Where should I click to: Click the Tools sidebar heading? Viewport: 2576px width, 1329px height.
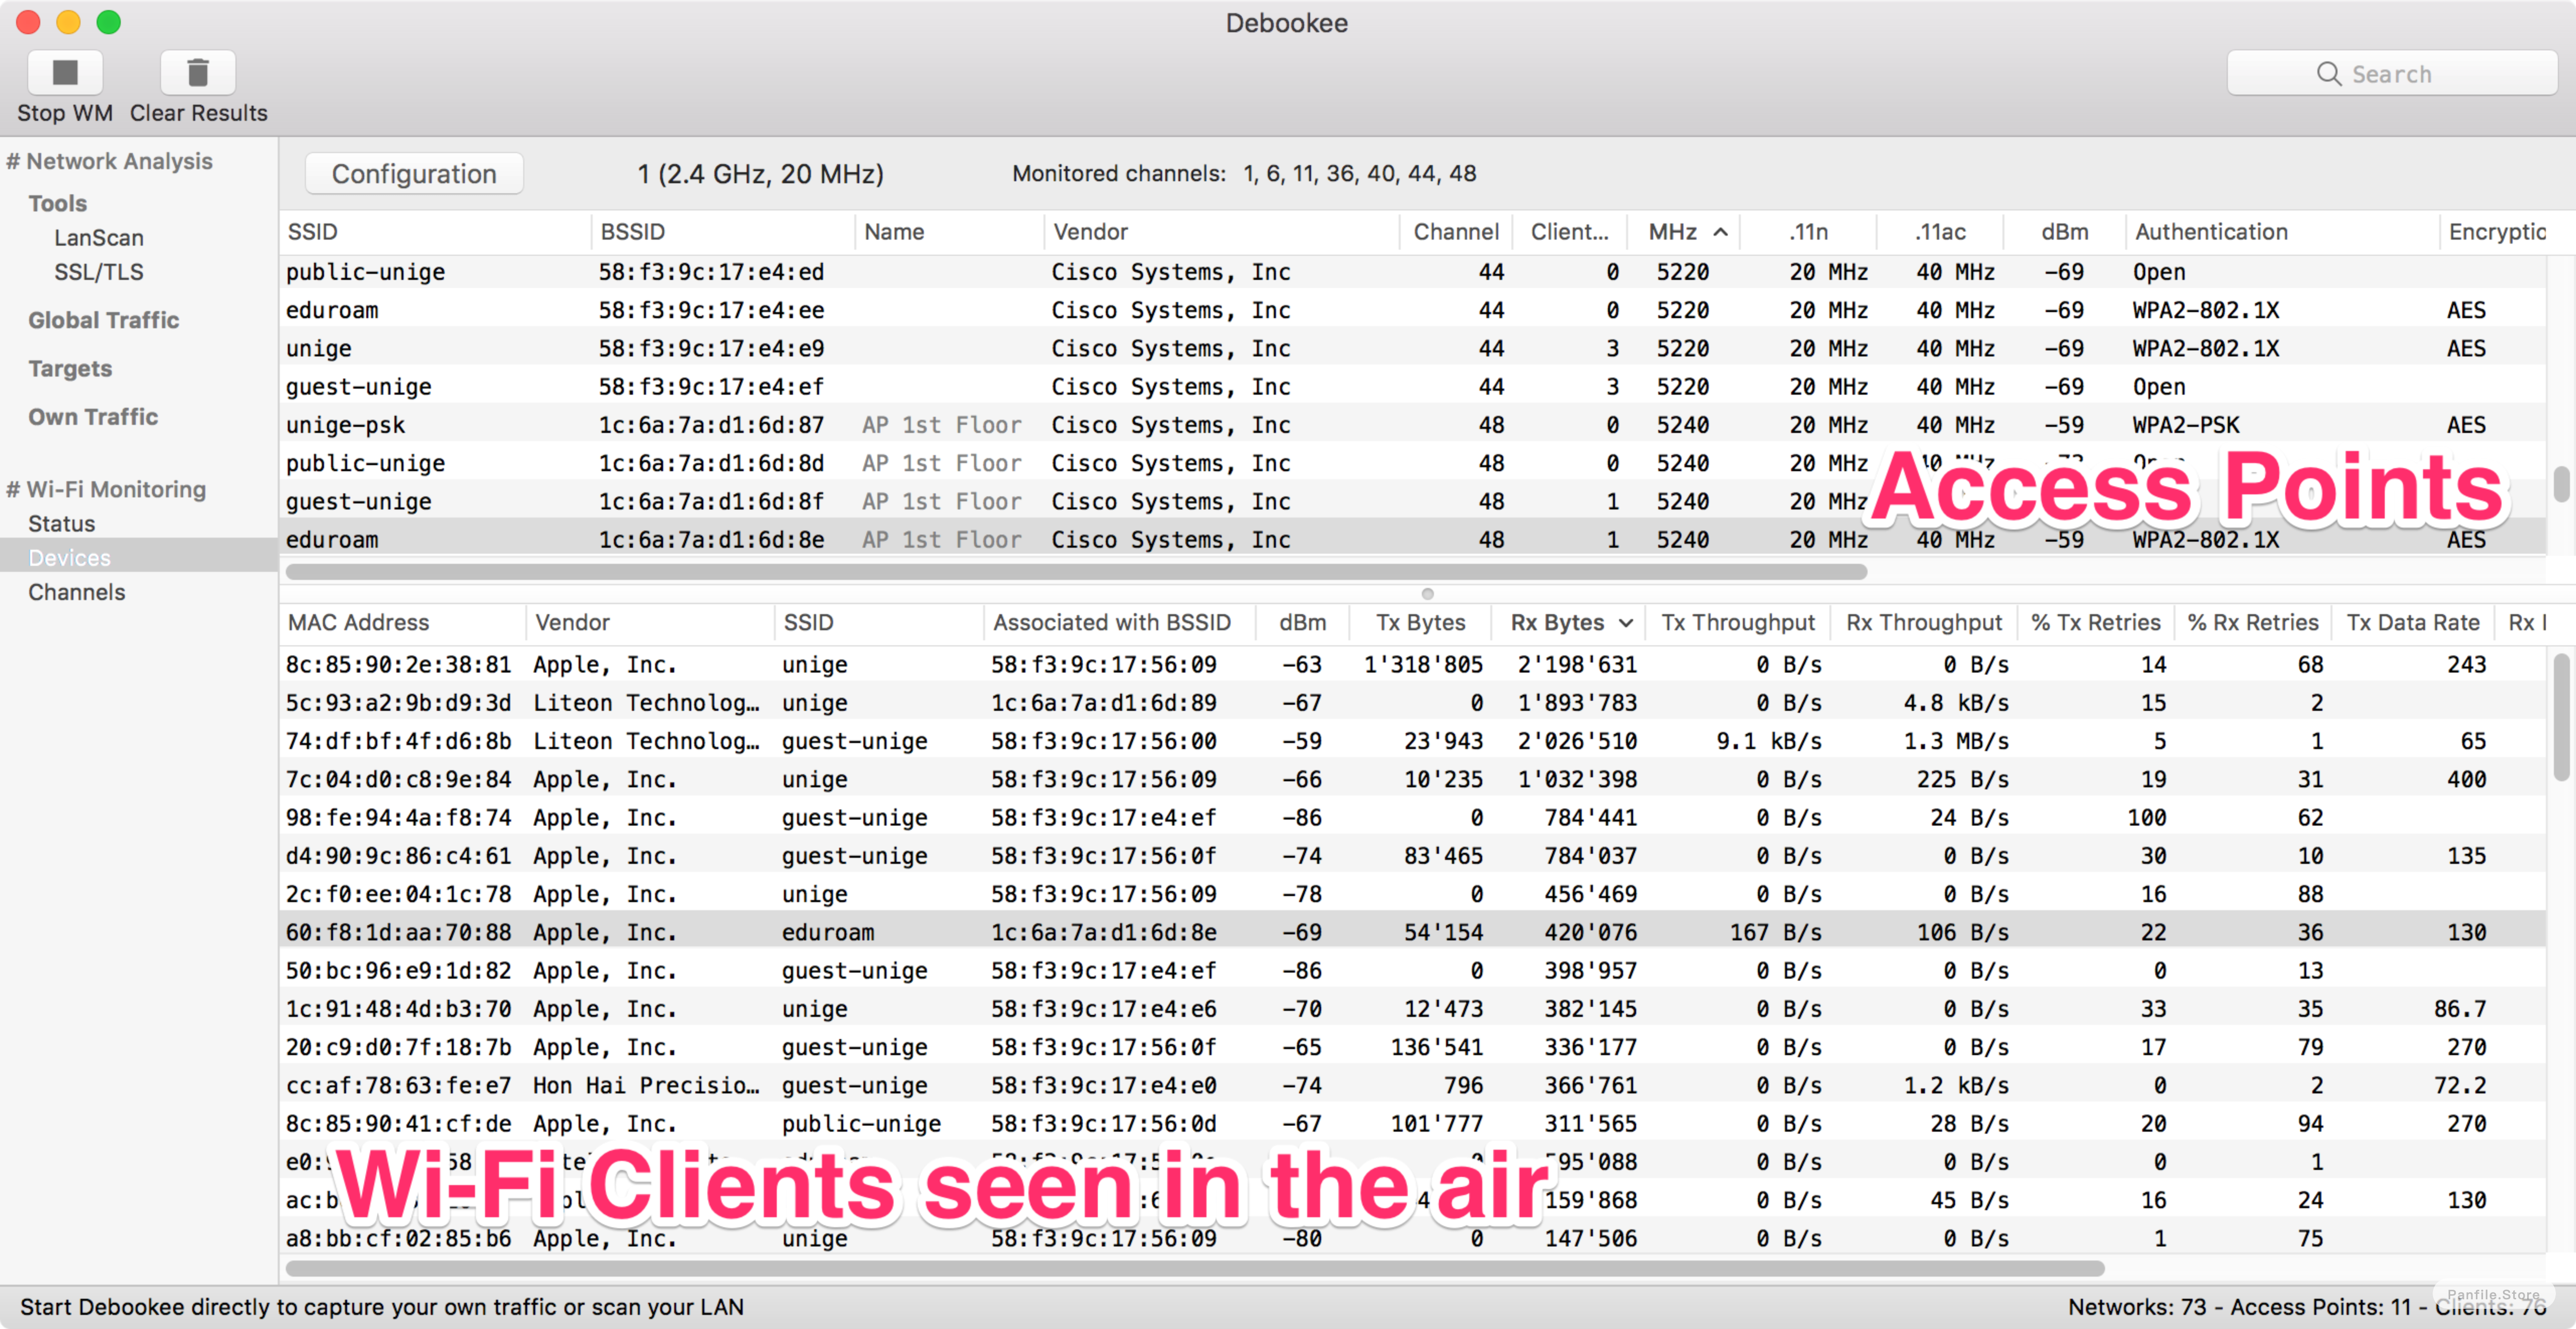(58, 203)
